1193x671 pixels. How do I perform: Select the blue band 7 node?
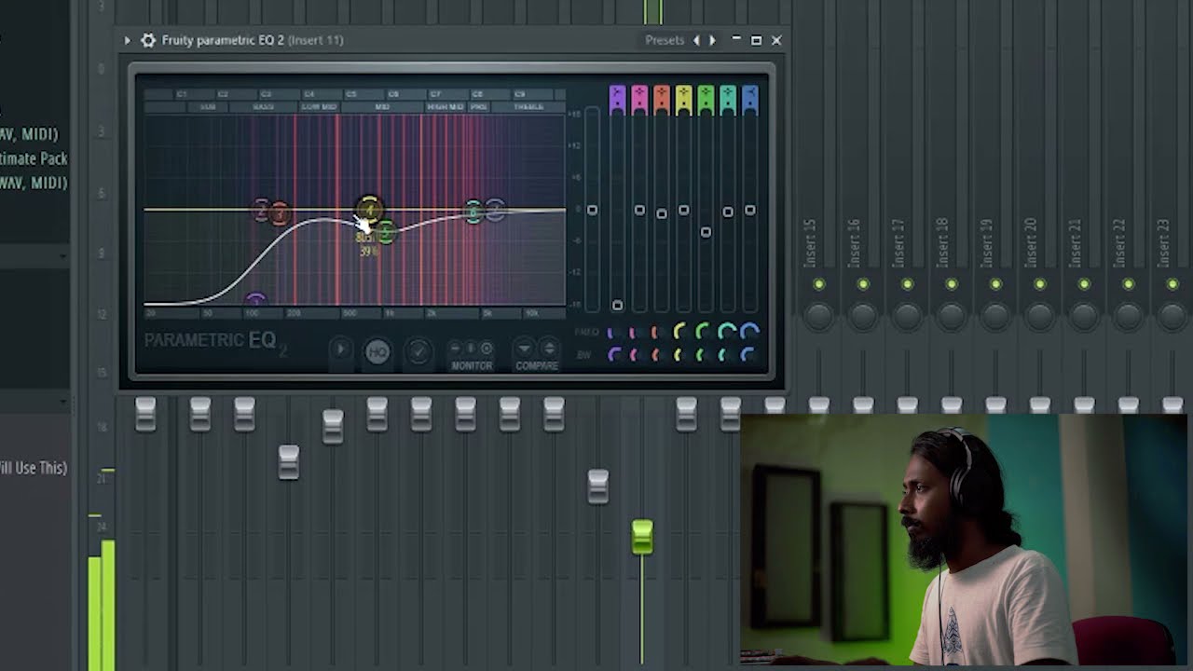click(495, 210)
